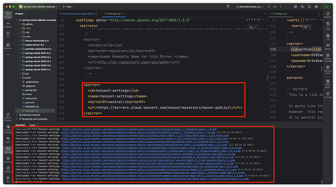Screen dimensions: 336x187
Task: Open the my.repository.com URL link in editor
Action: (133, 62)
